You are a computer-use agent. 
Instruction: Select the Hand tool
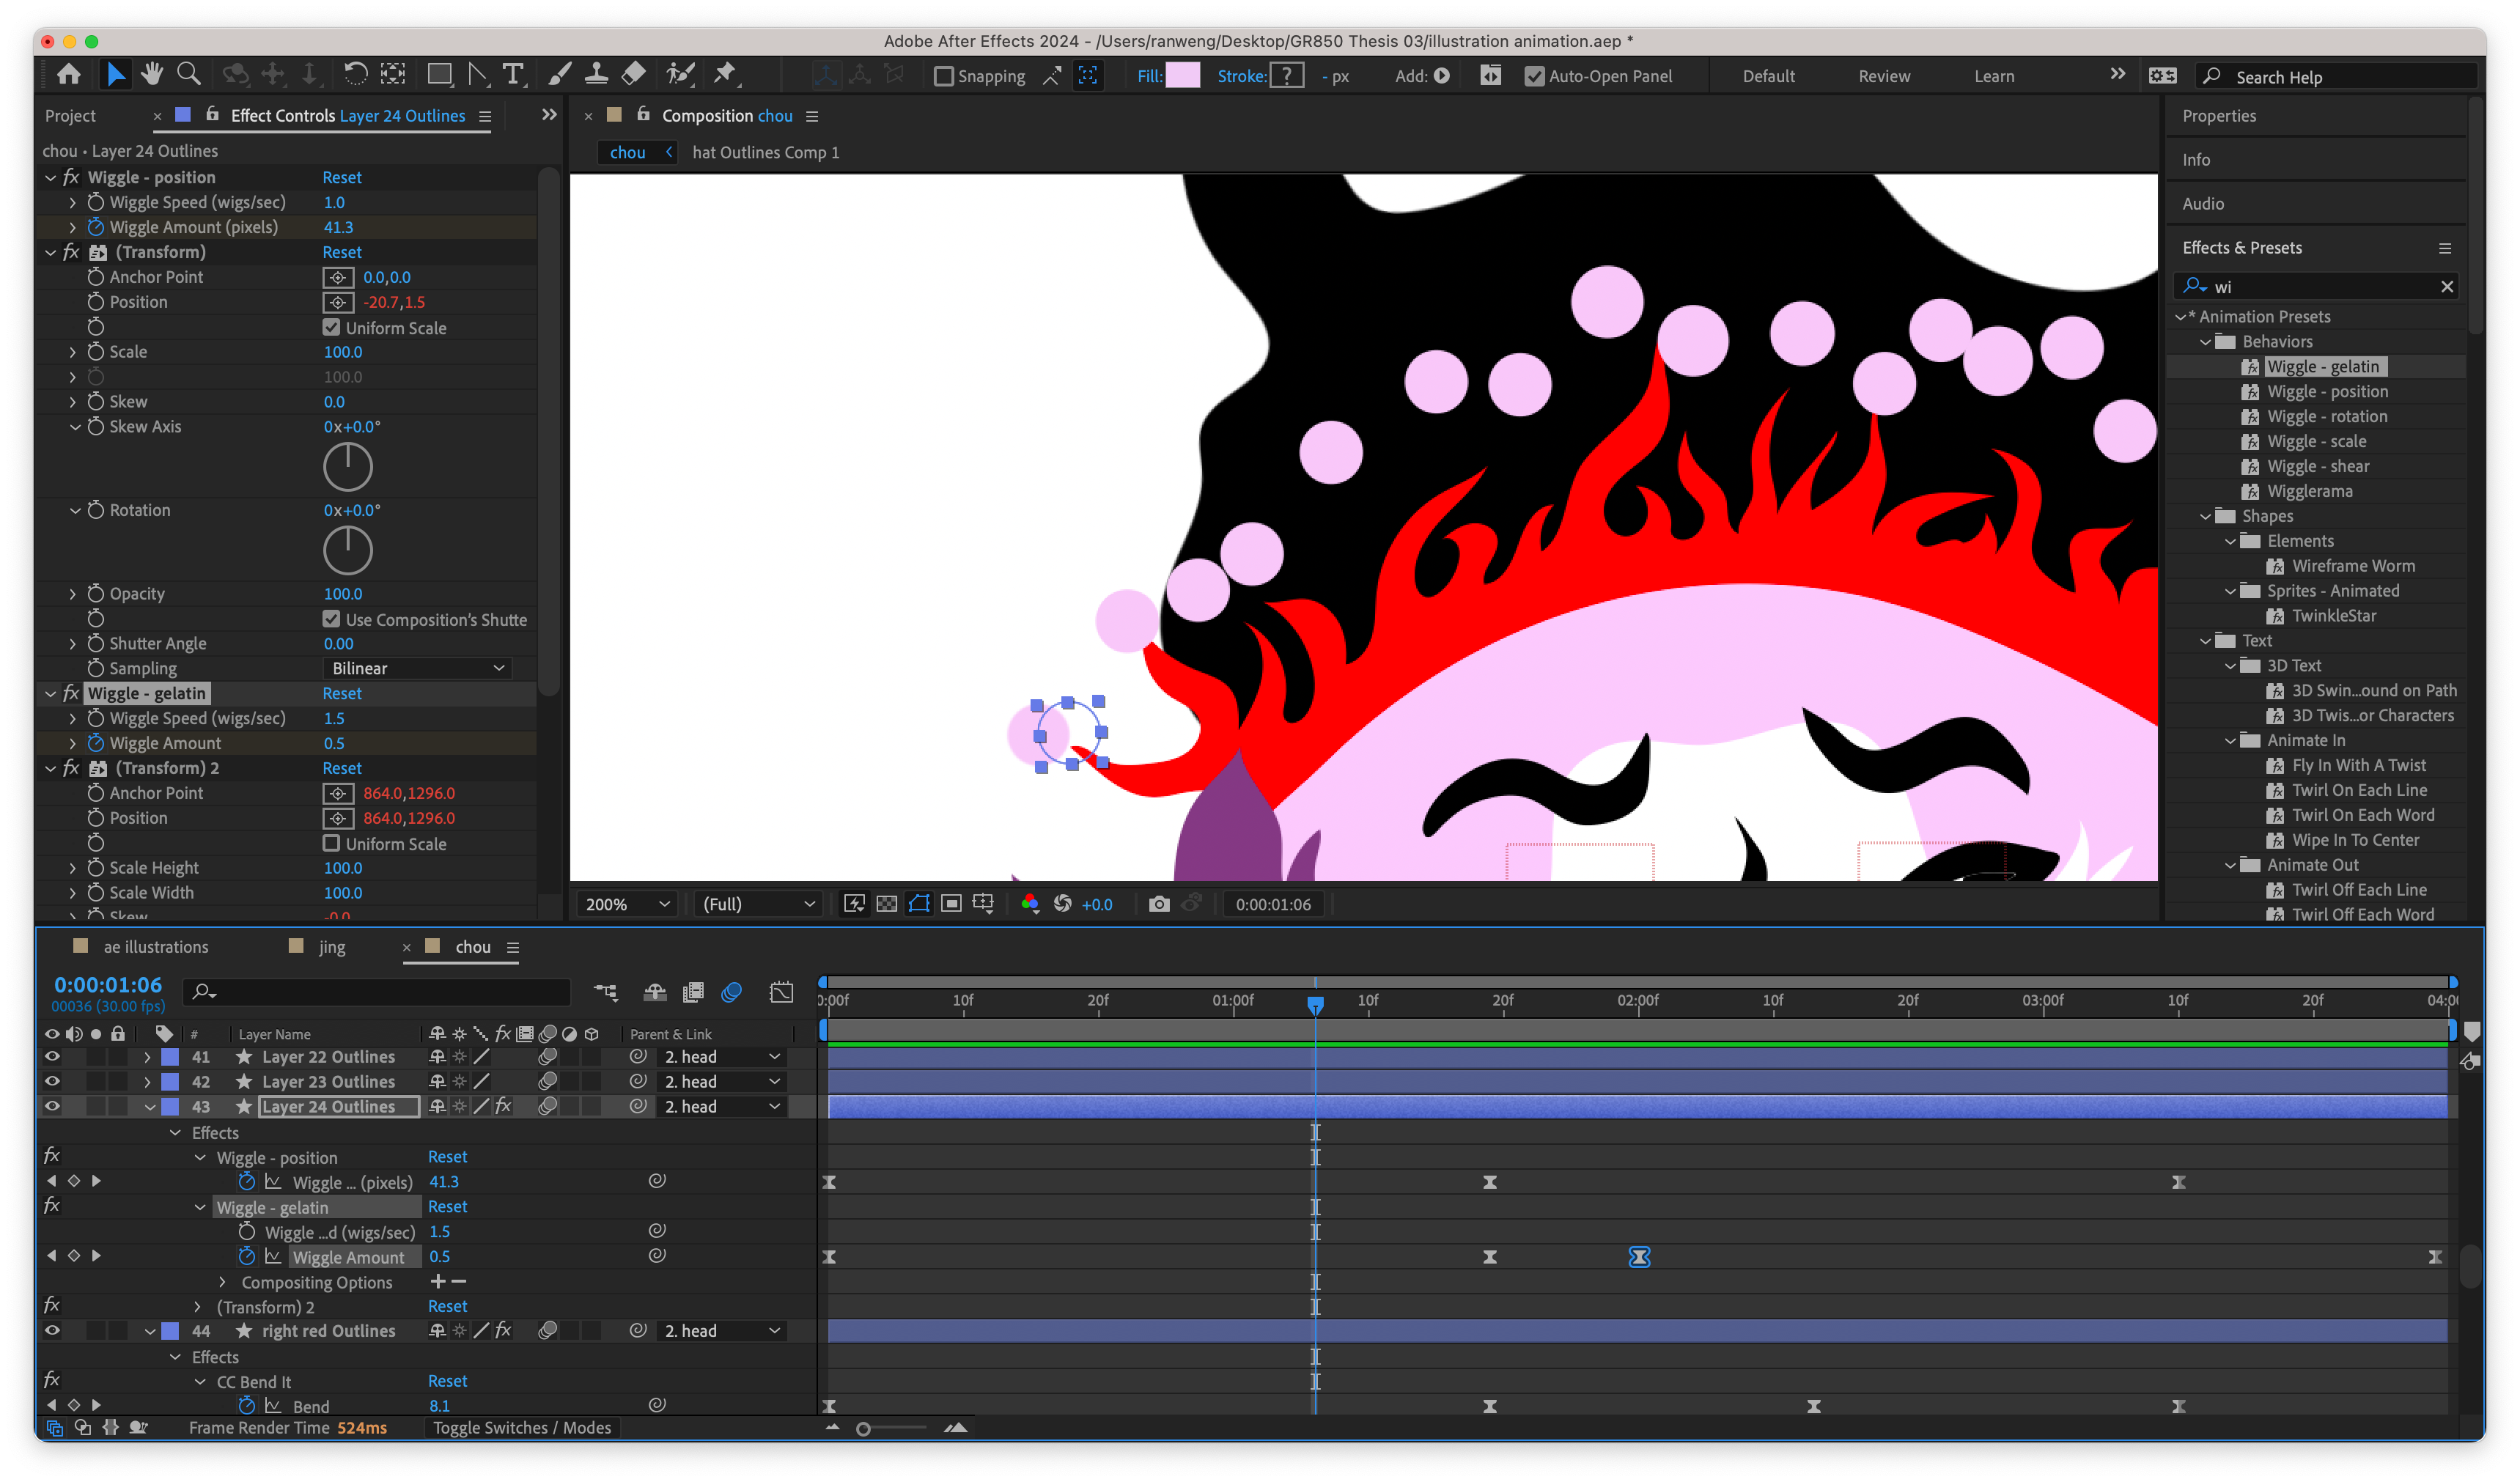152,74
